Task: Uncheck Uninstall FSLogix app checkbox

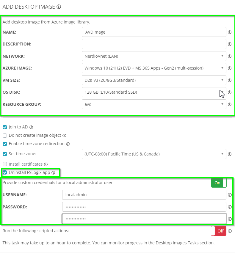Action: [5, 172]
